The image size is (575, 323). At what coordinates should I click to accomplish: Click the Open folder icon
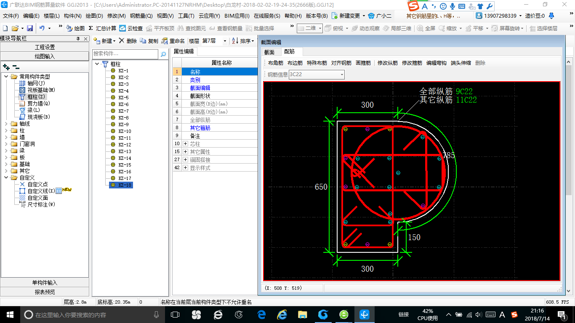tap(15, 28)
